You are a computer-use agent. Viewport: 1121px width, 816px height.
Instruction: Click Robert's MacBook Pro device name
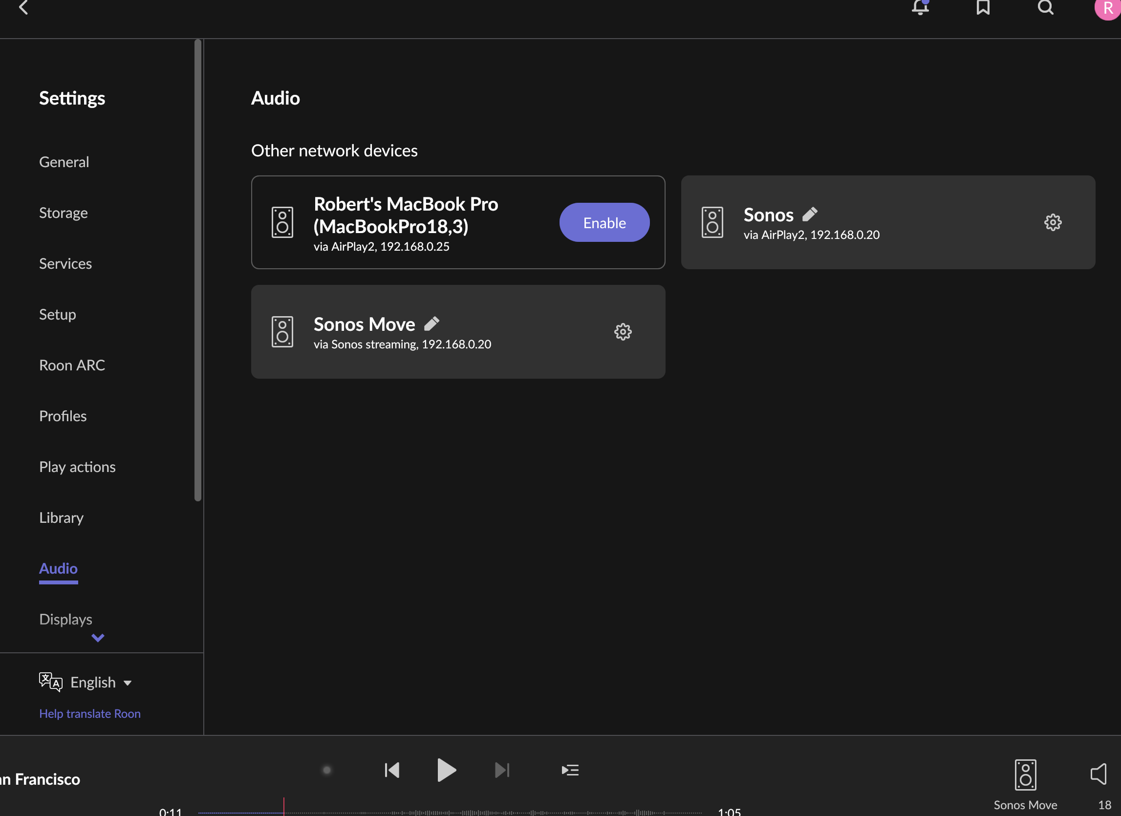coord(406,215)
